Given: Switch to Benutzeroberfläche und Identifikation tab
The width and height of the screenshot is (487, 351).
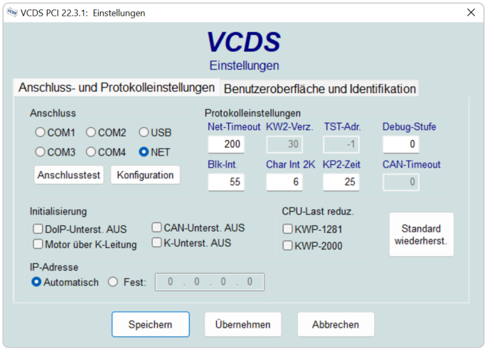Looking at the screenshot, I should click(x=320, y=89).
